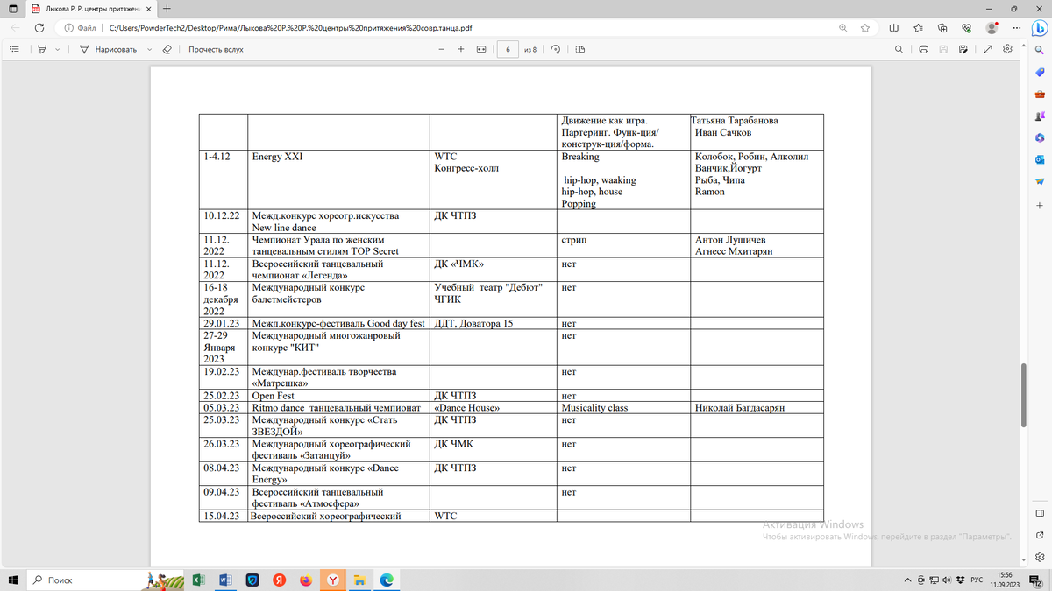Viewport: 1052px width, 591px height.
Task: Open the PDF table of contents panel
Action: (14, 49)
